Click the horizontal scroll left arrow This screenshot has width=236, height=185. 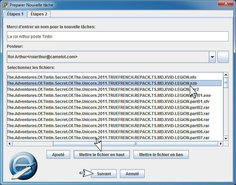click(10, 144)
